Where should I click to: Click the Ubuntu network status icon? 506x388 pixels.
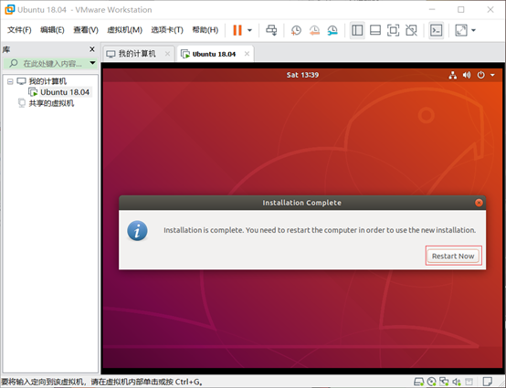pyautogui.click(x=453, y=75)
